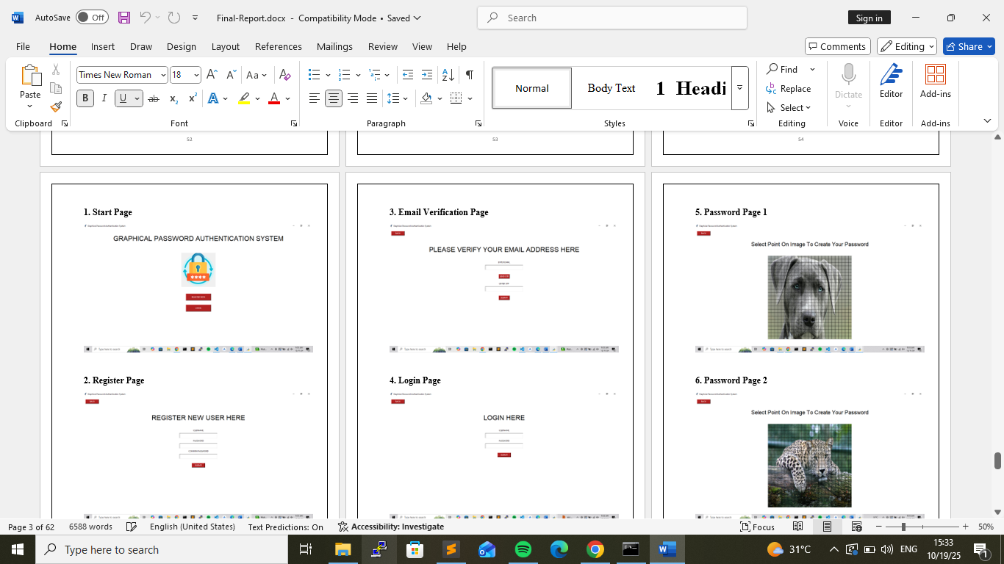Open the Add-ins gallery
Screen dimensions: 1004x564
(x=935, y=81)
